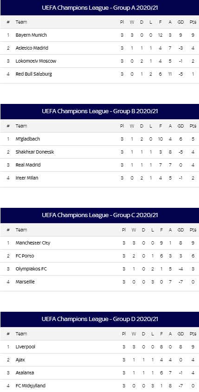Open Manchester City team entry
This screenshot has width=199, height=392.
pos(33,243)
